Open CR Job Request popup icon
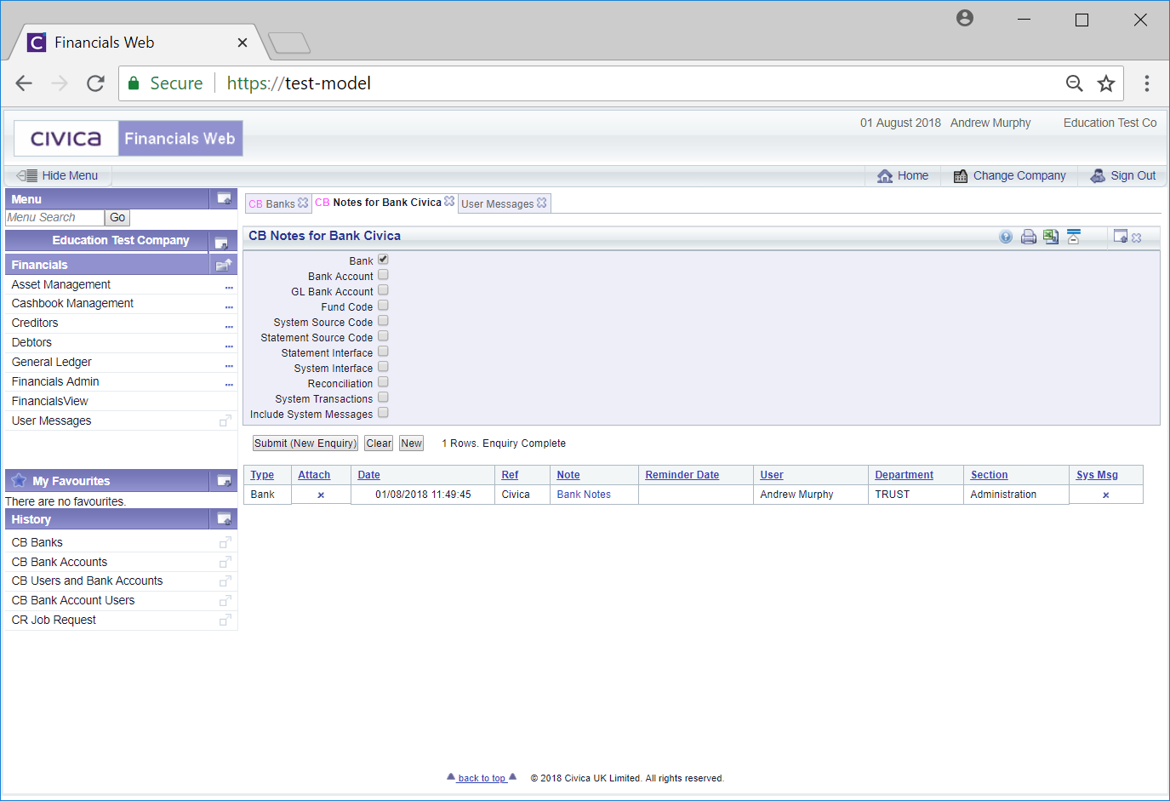This screenshot has height=801, width=1170. pyautogui.click(x=225, y=621)
